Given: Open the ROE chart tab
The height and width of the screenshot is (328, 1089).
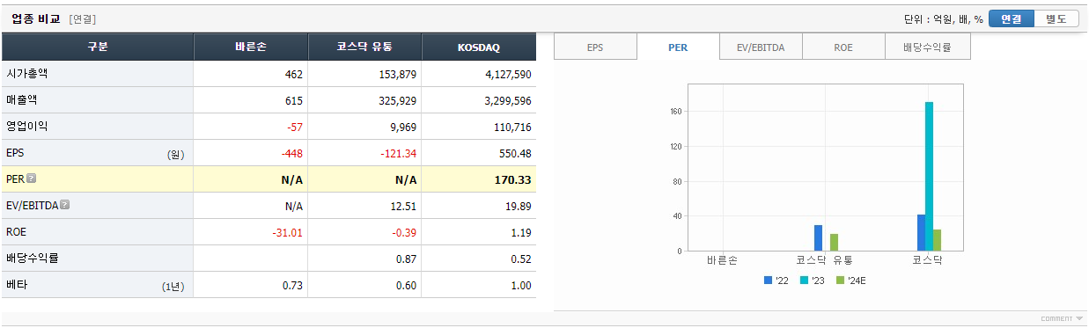Looking at the screenshot, I should tap(843, 47).
